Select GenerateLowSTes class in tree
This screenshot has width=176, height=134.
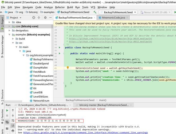point(42,84)
